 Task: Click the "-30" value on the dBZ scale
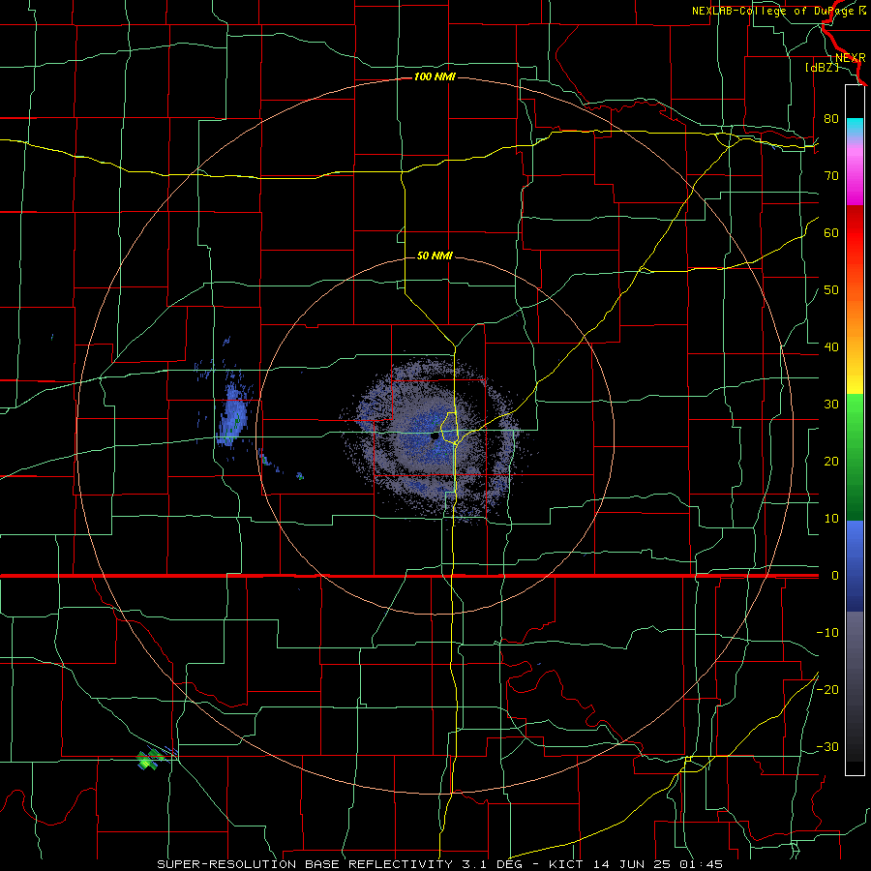pyautogui.click(x=827, y=746)
